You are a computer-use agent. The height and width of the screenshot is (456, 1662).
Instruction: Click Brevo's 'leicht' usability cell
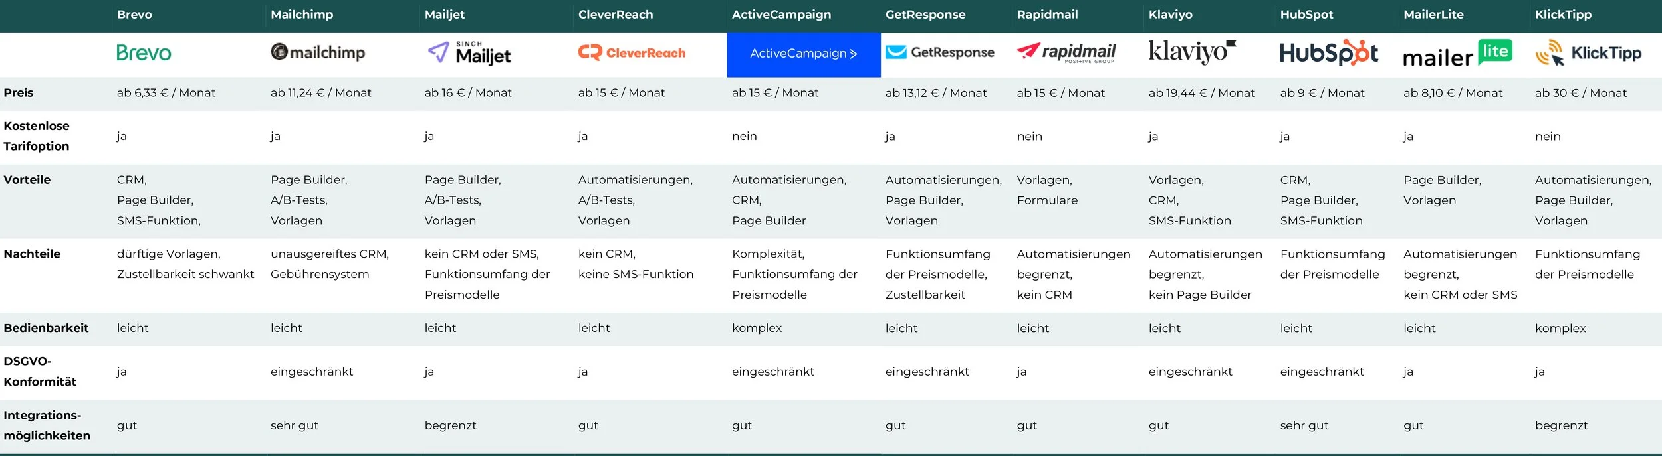click(x=132, y=328)
